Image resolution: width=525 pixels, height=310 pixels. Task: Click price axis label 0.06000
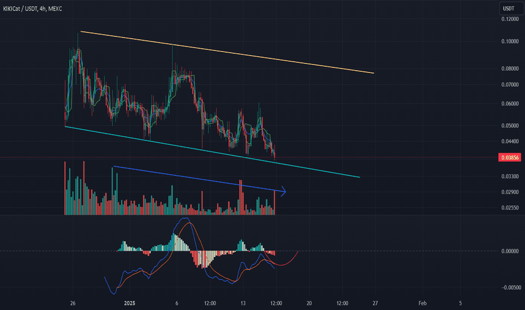[x=510, y=104]
